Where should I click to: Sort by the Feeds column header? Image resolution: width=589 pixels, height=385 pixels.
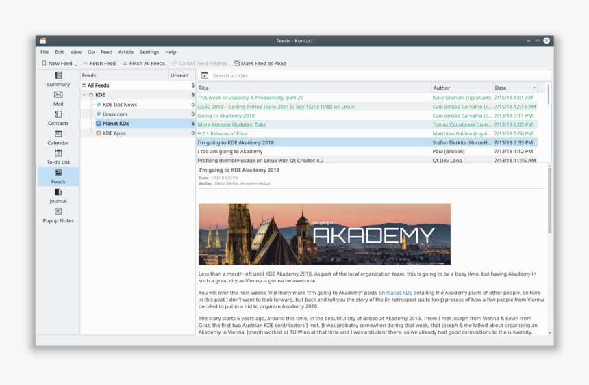125,75
